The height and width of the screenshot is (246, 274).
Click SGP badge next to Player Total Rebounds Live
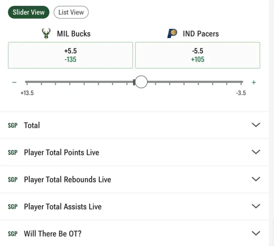[x=13, y=180]
